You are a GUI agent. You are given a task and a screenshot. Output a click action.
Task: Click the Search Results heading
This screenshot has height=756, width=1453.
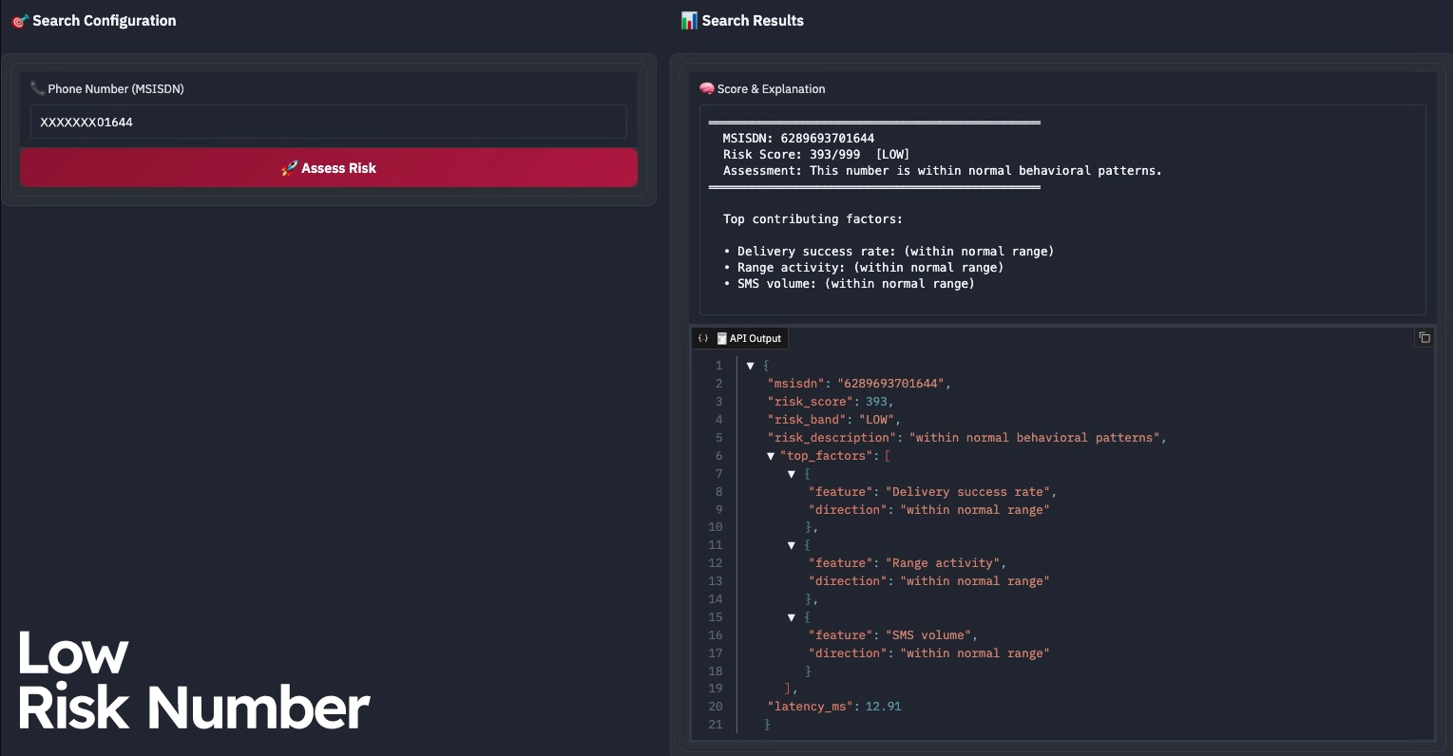click(x=753, y=21)
